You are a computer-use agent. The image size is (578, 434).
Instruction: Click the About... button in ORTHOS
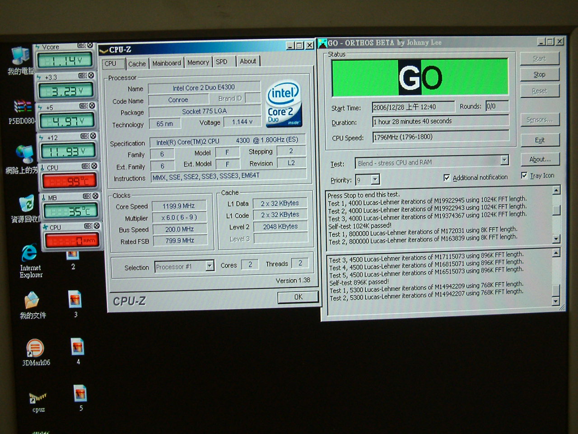pos(540,159)
